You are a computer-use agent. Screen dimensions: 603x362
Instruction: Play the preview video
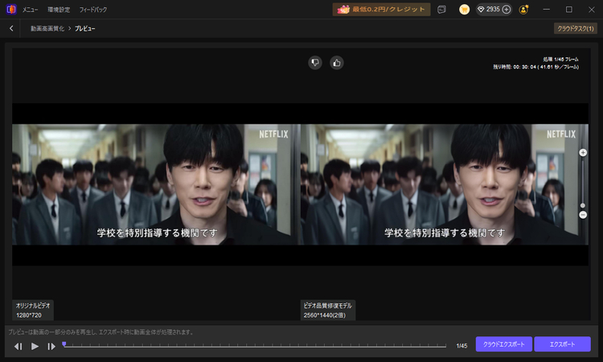coord(35,346)
